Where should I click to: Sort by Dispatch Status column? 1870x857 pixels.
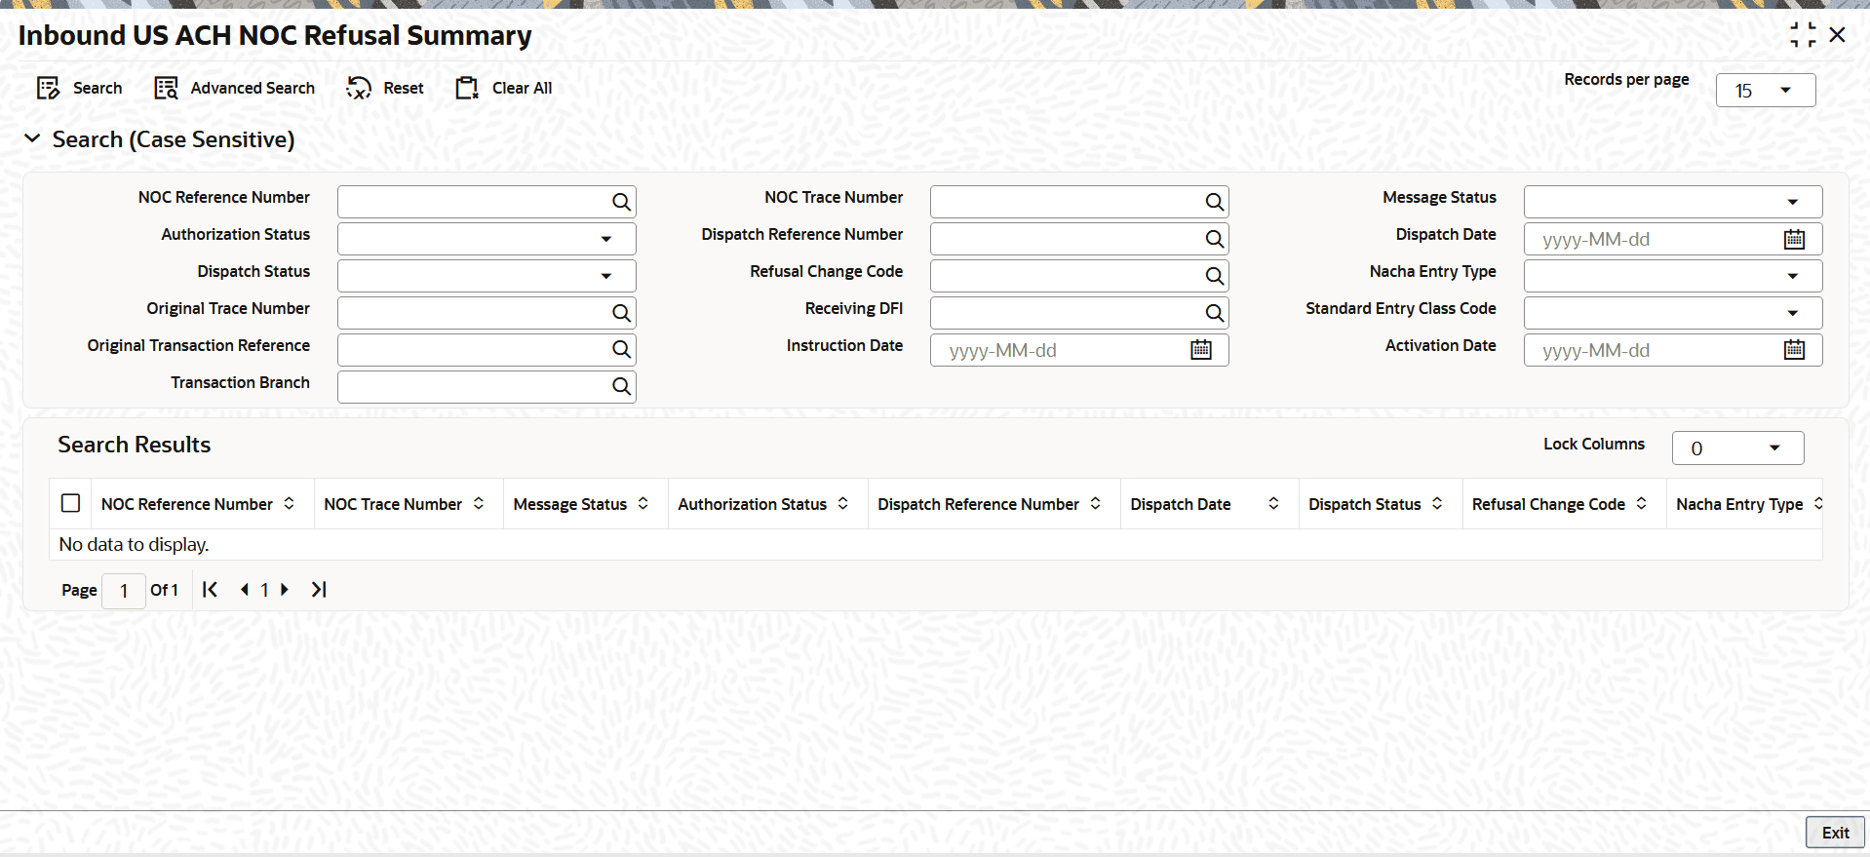tap(1437, 504)
